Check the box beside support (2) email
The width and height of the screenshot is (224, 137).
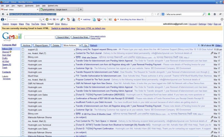point(23,50)
